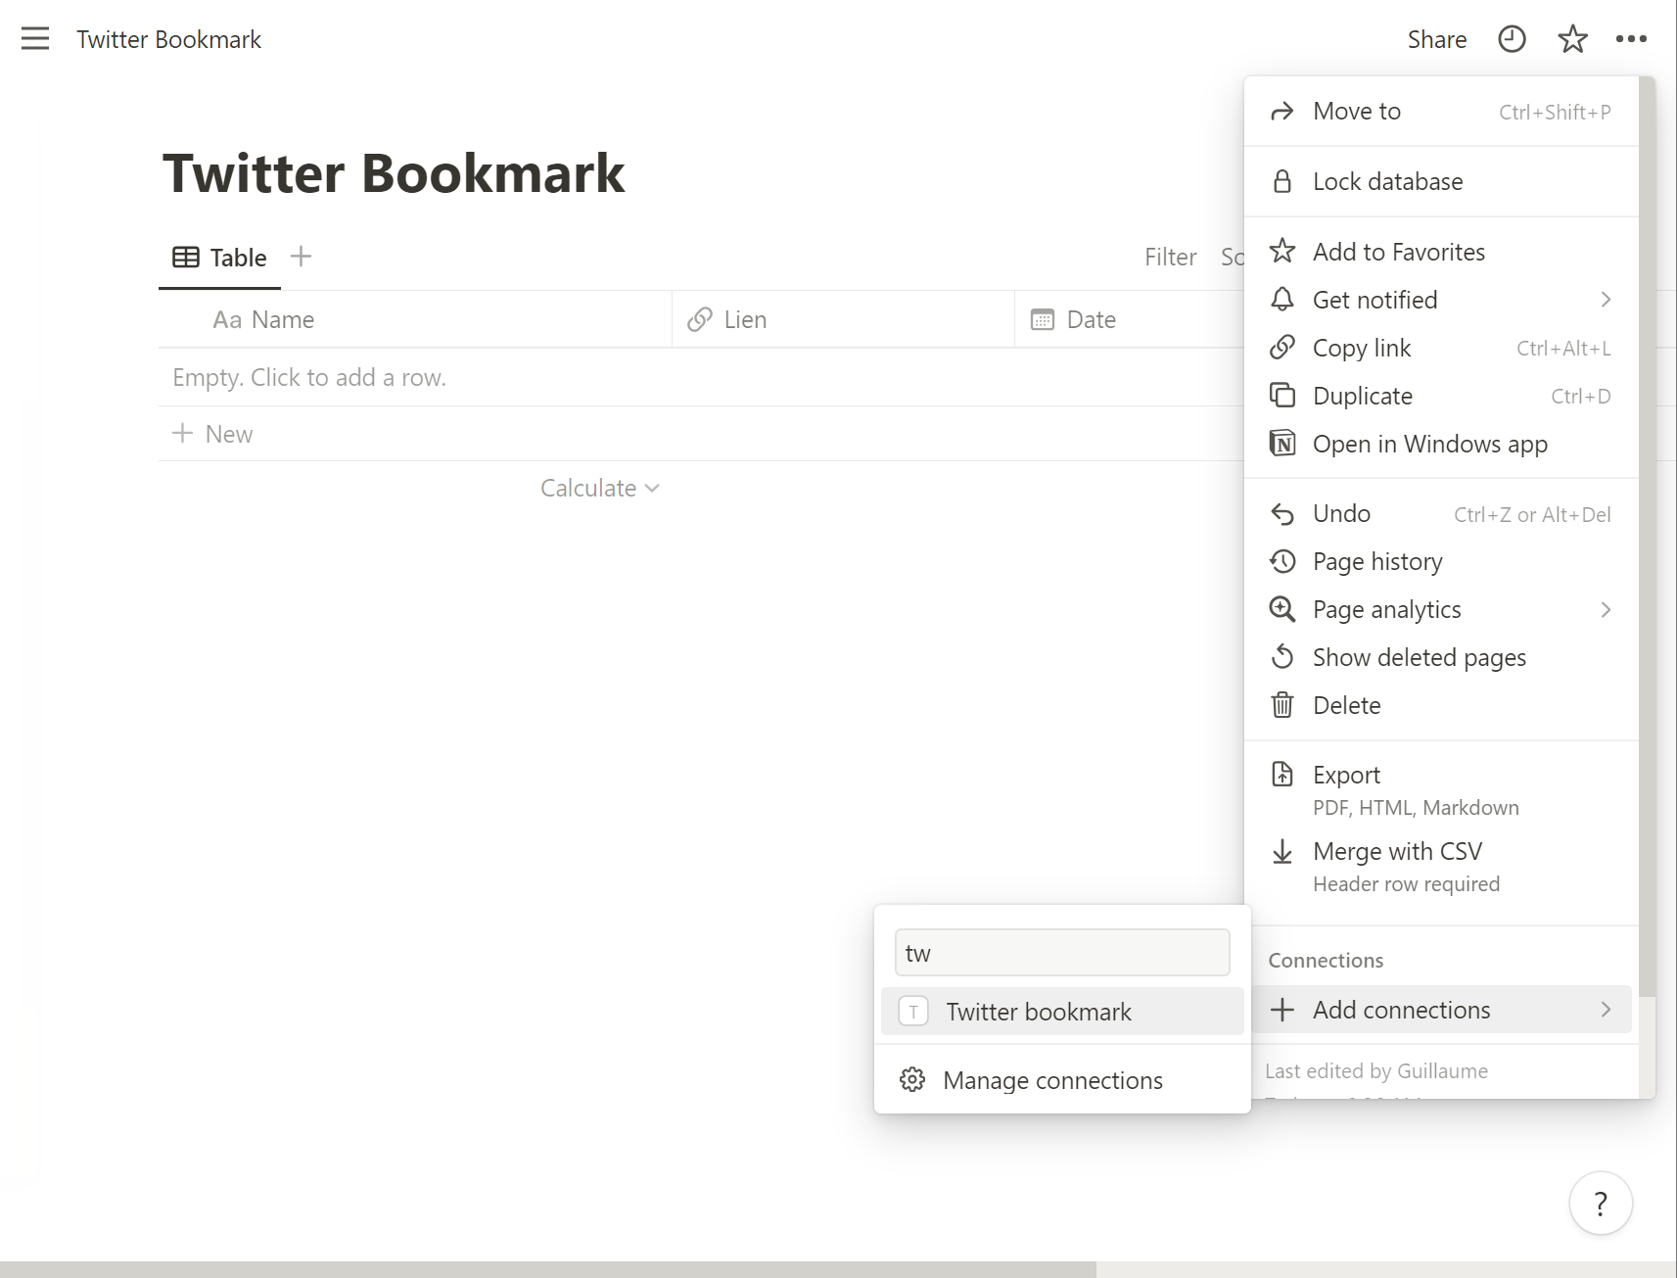Click Empty. Click to add a row.
This screenshot has width=1677, height=1278.
[x=309, y=377]
